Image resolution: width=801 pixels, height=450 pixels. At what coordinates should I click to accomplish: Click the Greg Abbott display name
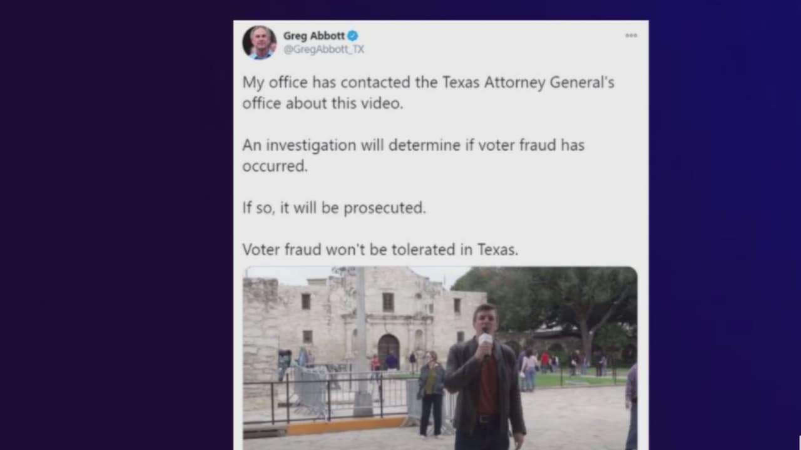[x=314, y=36]
